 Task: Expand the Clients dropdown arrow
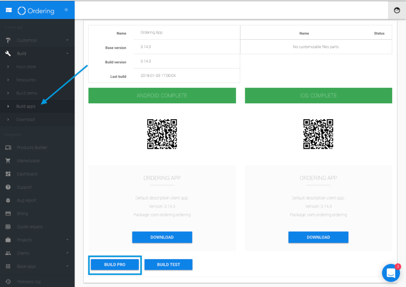[x=67, y=253]
